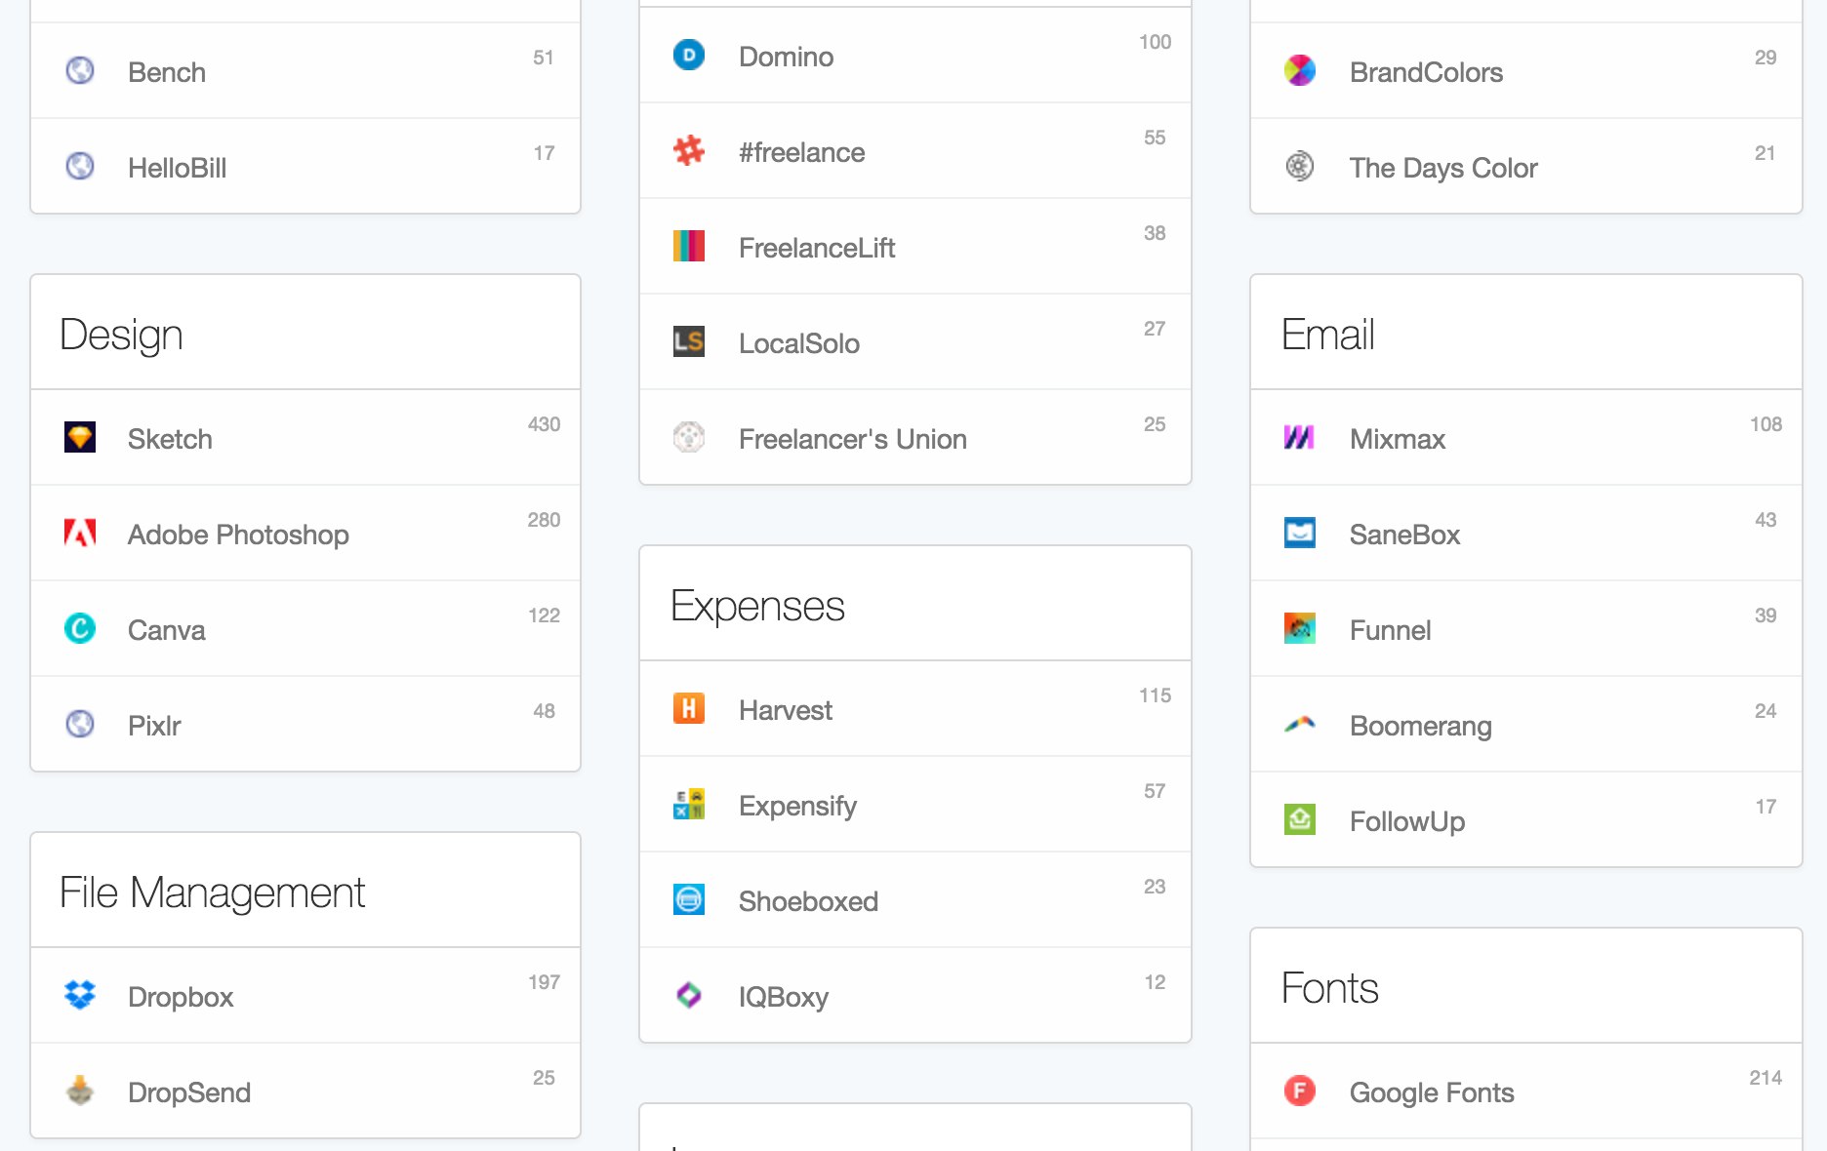Image resolution: width=1827 pixels, height=1151 pixels.
Task: Click the Design category heading
Action: tap(121, 335)
